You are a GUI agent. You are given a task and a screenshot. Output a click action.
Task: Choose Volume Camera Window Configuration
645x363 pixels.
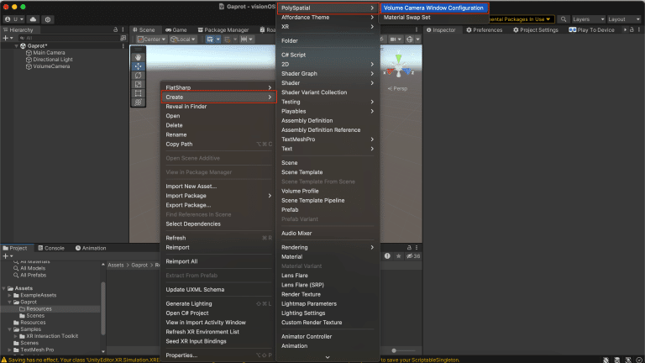click(433, 8)
